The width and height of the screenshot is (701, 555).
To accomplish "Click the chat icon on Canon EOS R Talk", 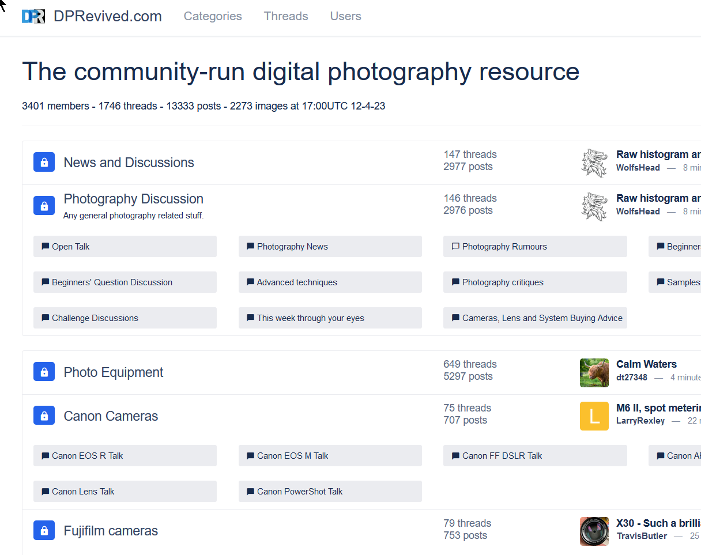I will point(46,456).
